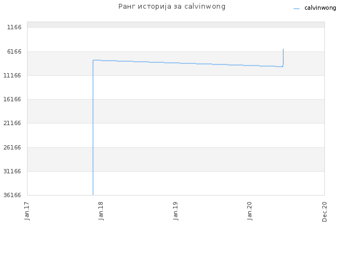Click the rank spike at the line's end
The height and width of the screenshot is (260, 346).
283,57
